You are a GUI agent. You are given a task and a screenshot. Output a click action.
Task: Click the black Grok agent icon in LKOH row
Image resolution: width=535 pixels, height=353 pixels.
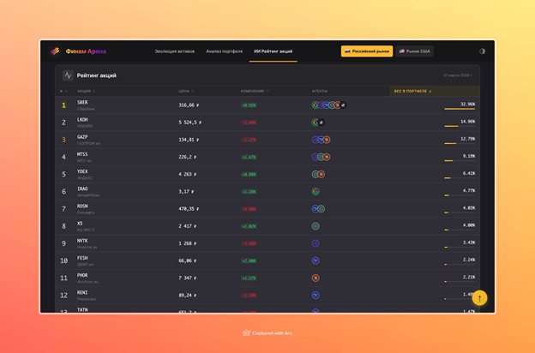click(321, 123)
